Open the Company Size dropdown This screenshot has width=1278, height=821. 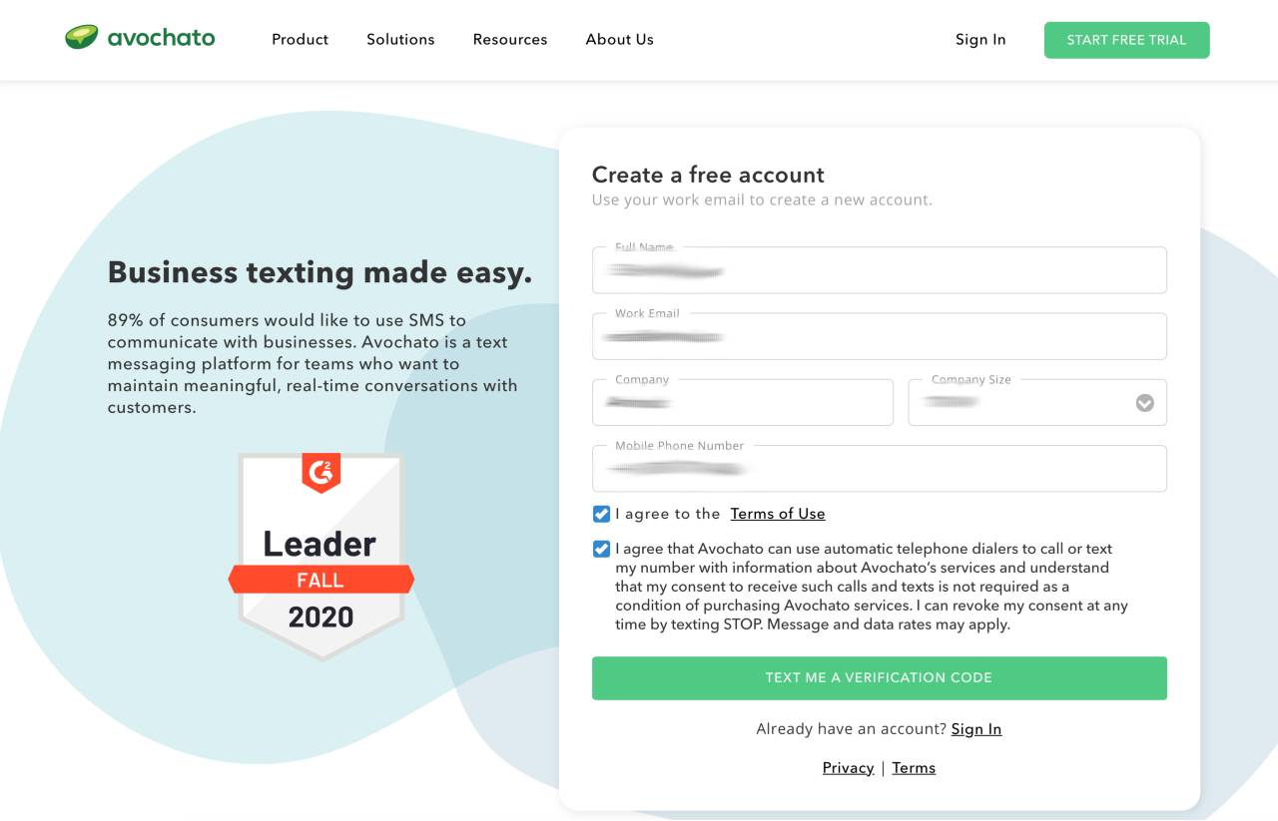[1037, 402]
